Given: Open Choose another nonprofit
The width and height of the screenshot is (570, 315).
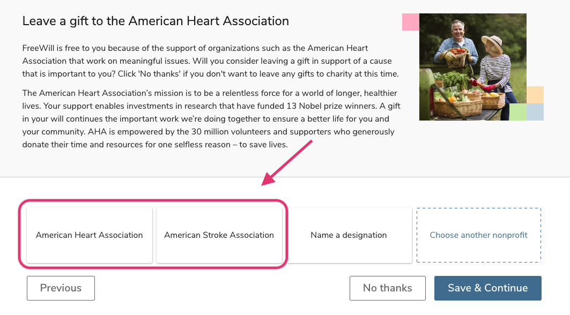Looking at the screenshot, I should [478, 235].
